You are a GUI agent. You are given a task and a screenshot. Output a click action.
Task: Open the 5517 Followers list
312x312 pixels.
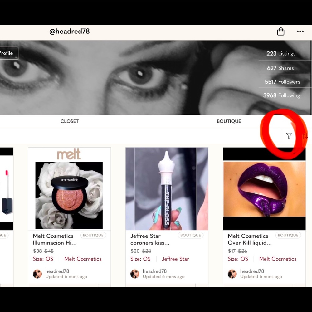(x=282, y=82)
